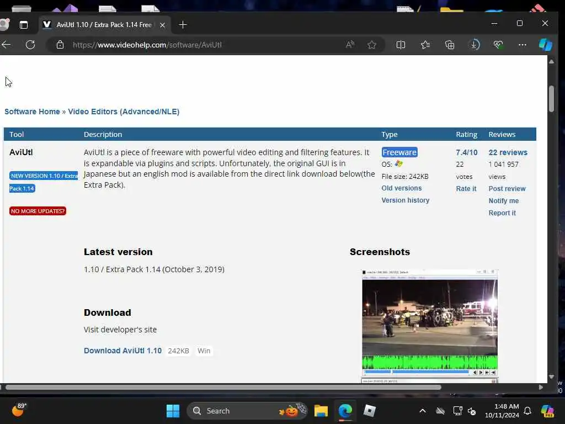Click the 7.4/10 rating
565x424 pixels.
(467, 152)
